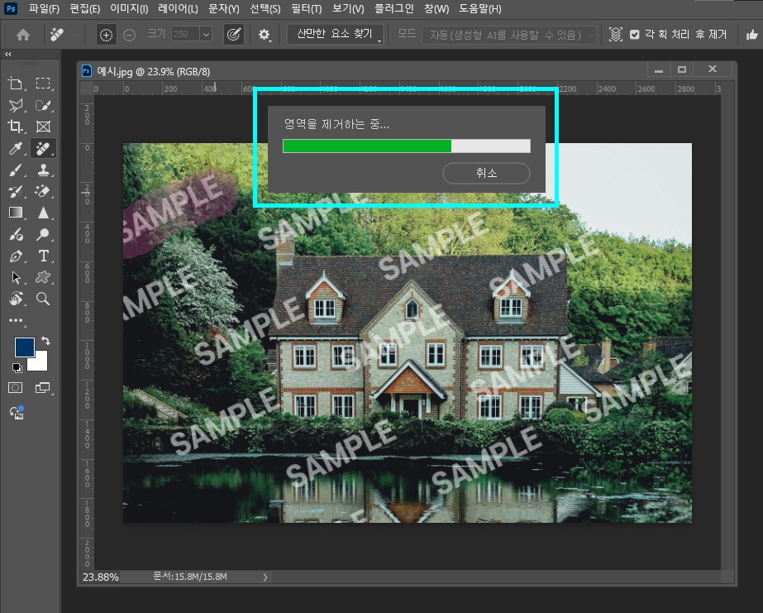
Task: Select the Frame tool
Action: 43,127
